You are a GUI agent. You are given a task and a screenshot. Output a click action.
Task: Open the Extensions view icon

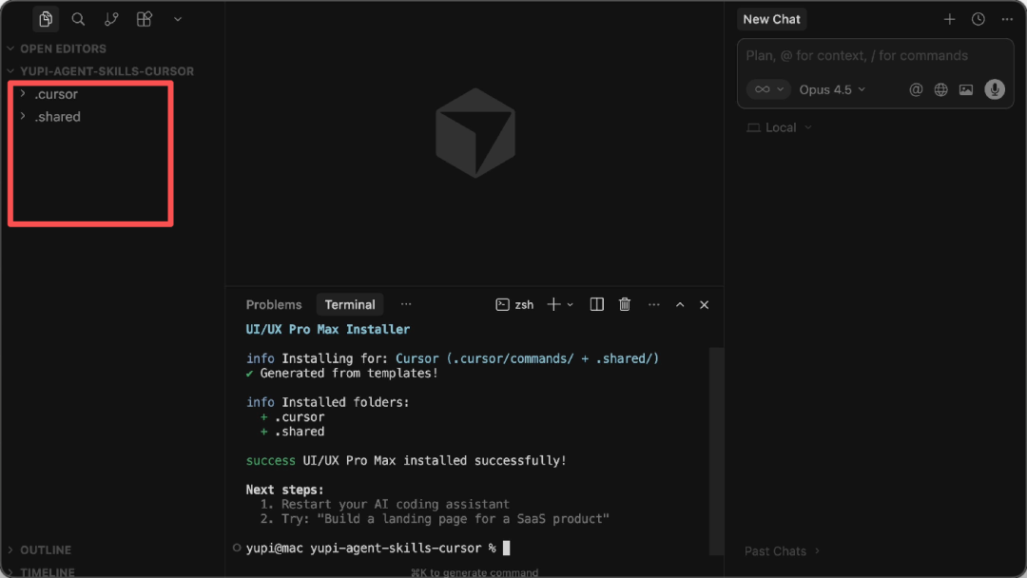tap(145, 19)
